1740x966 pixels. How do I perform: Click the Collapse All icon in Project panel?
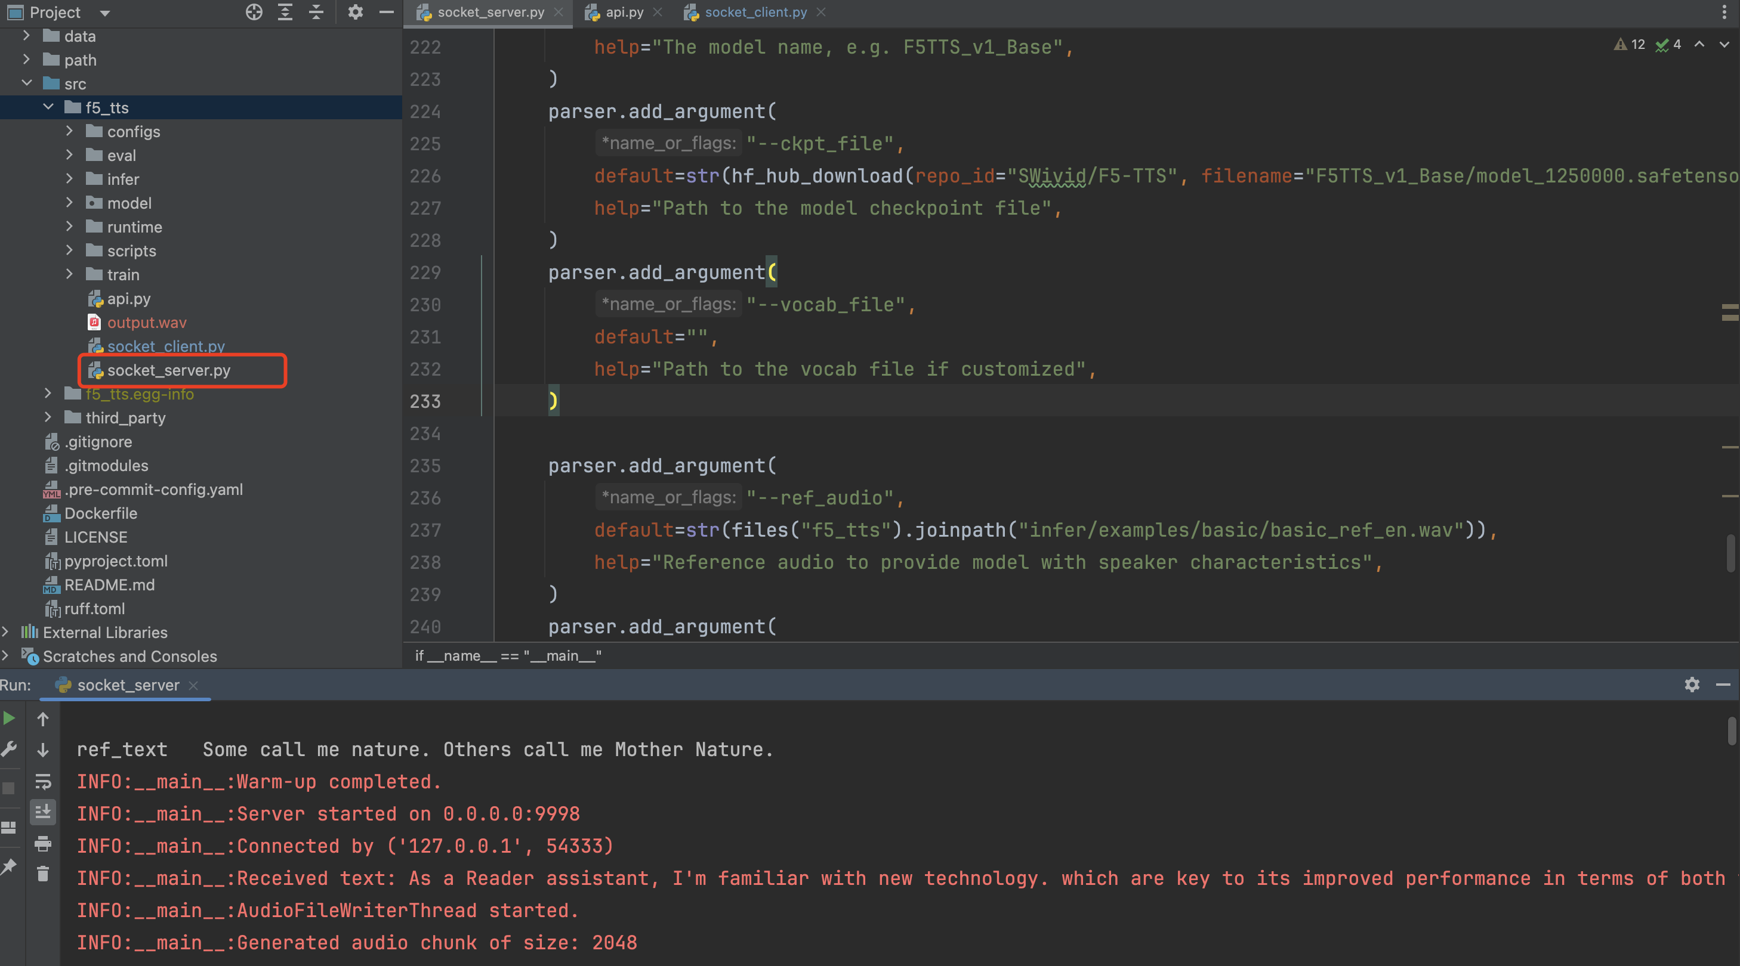(316, 12)
